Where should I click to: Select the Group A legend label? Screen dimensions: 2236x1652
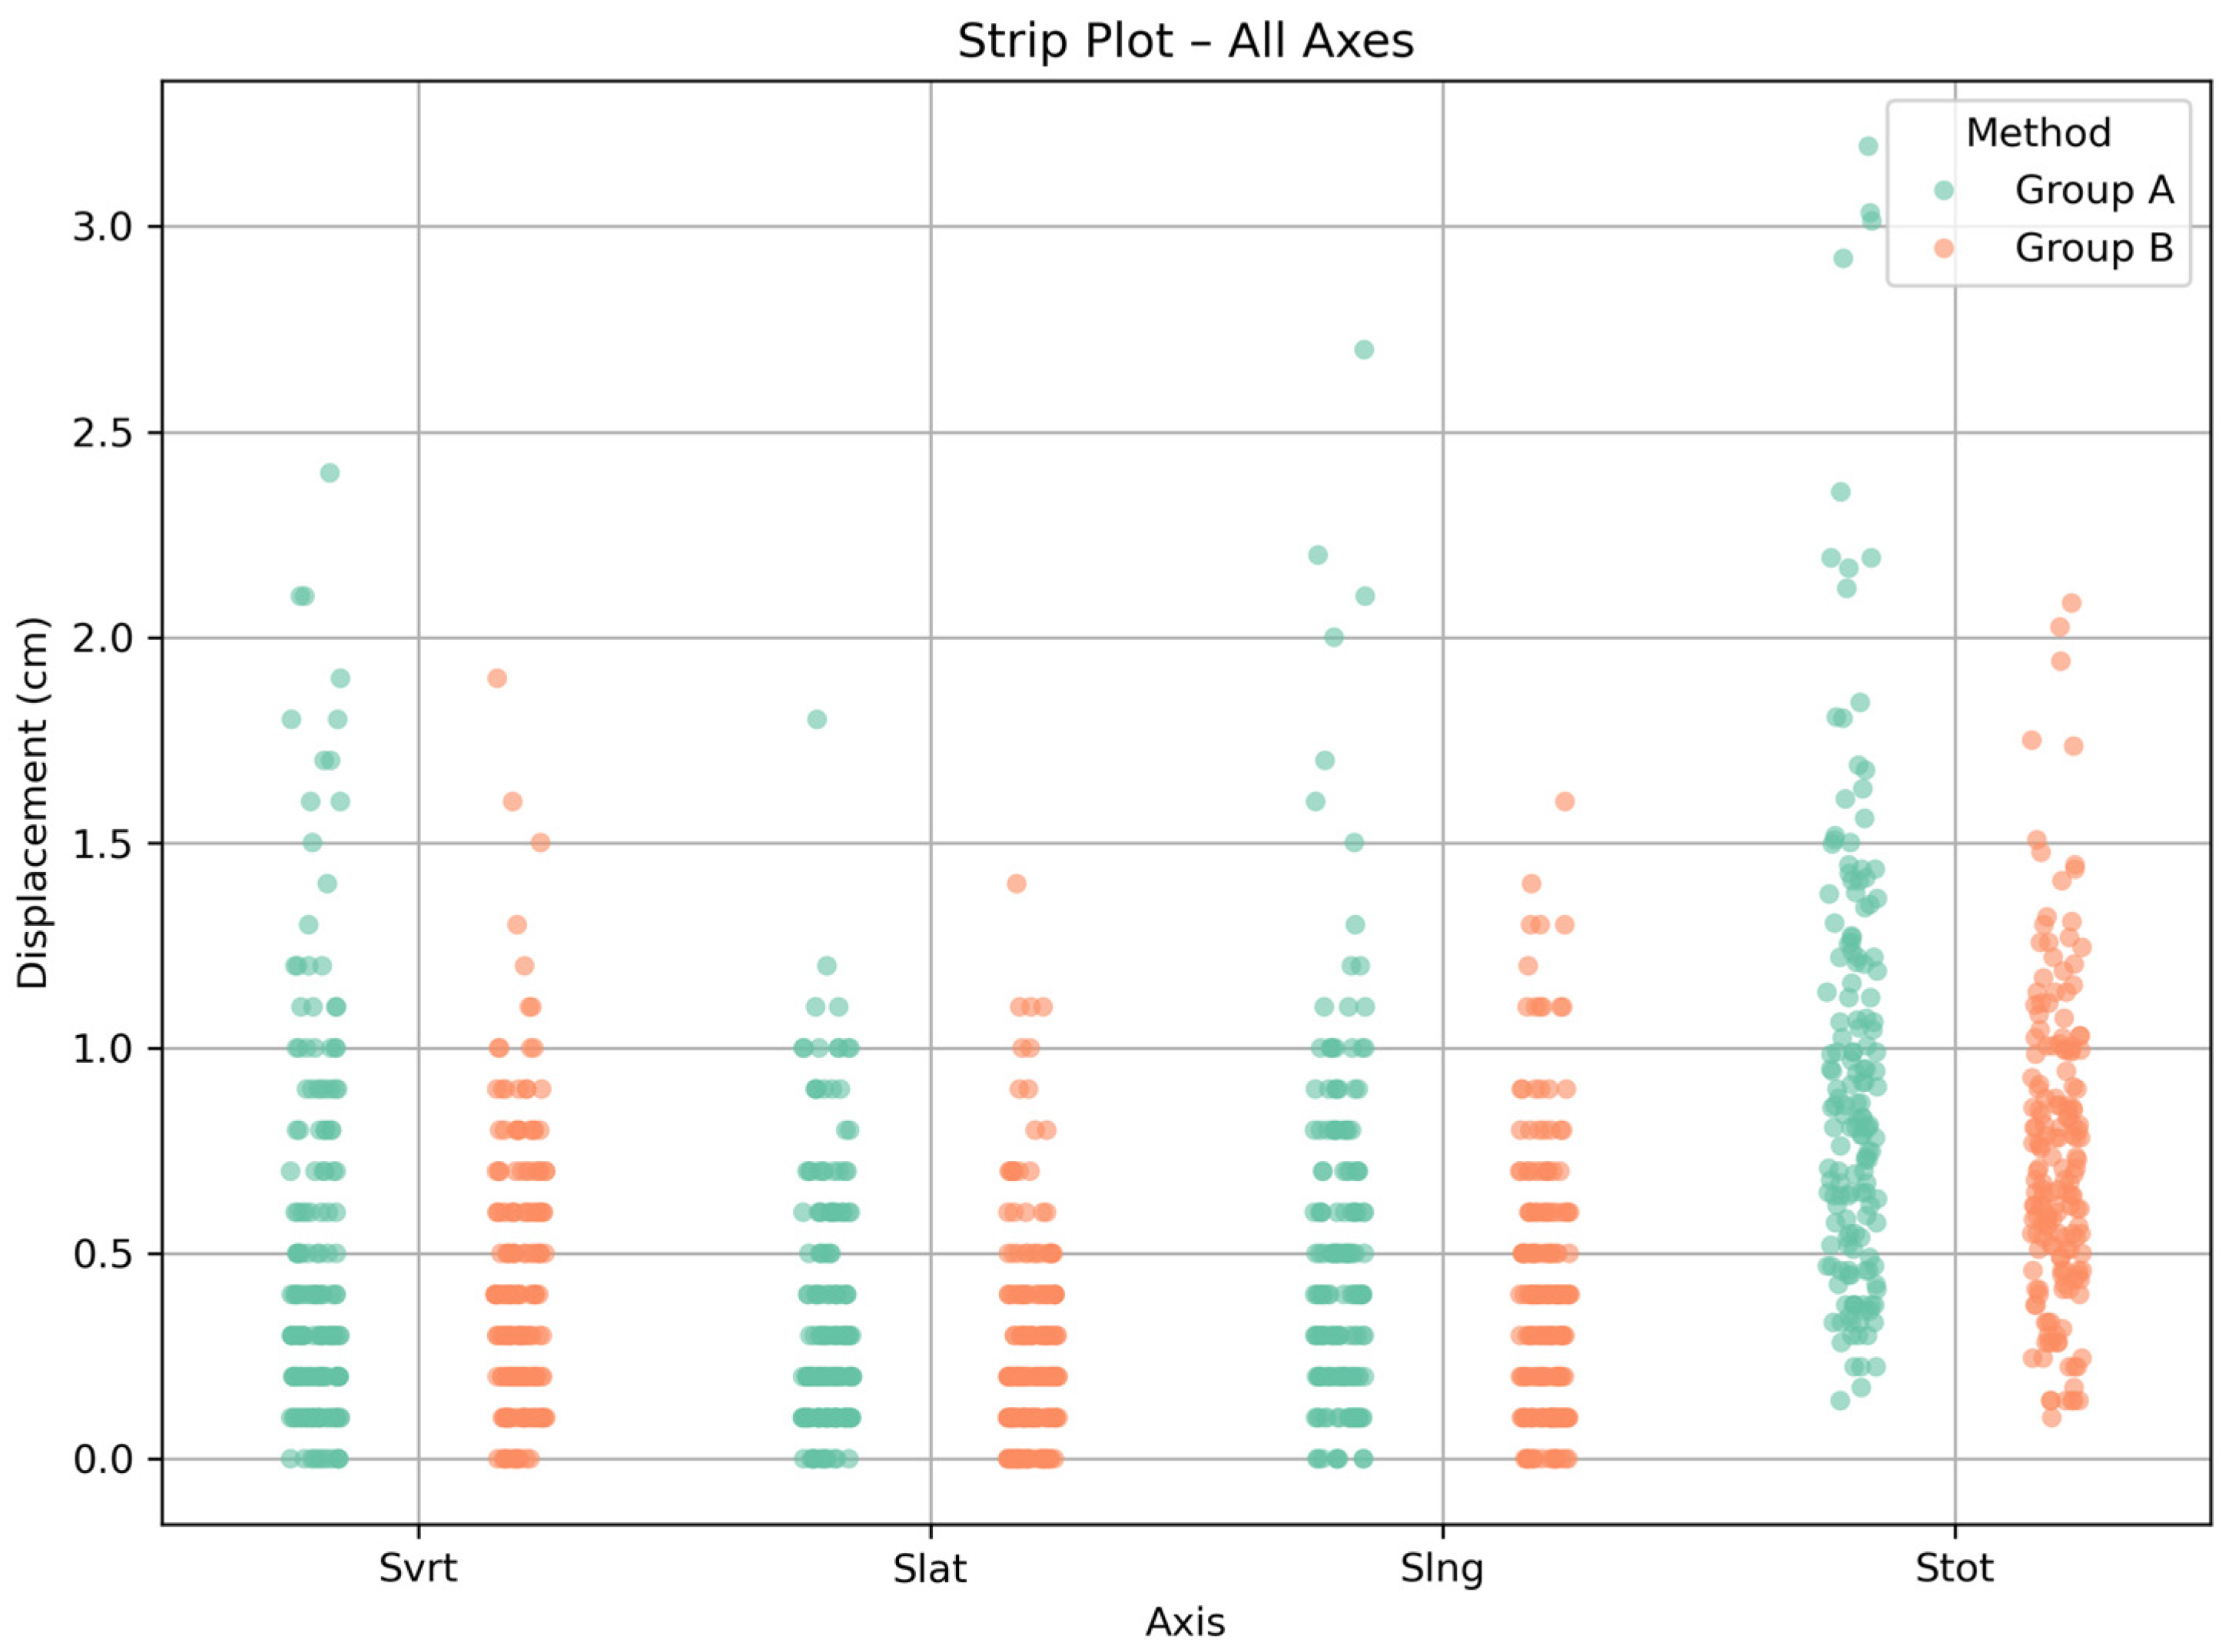2094,190
